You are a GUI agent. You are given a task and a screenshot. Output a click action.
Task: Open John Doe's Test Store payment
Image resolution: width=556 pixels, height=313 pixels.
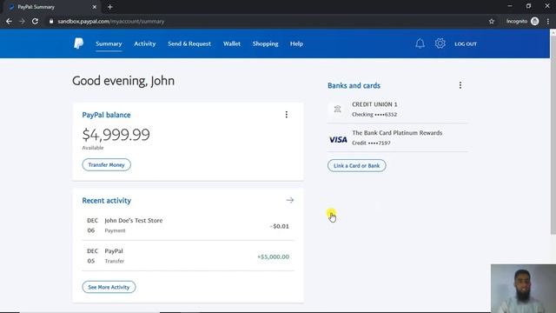point(188,225)
